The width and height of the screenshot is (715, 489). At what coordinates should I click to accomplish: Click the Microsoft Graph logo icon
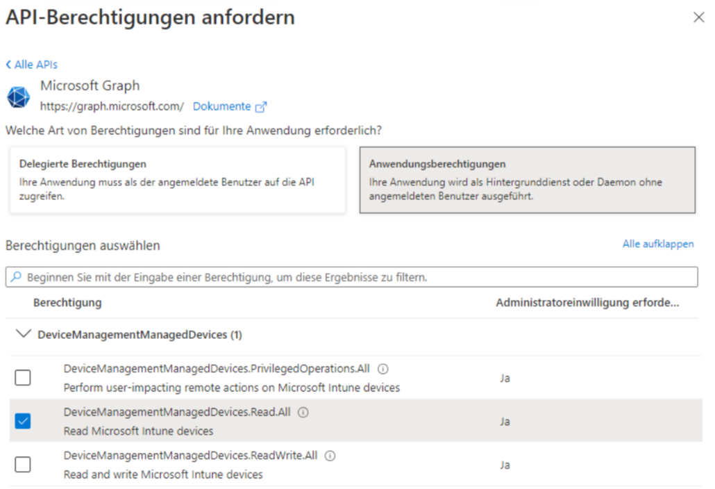[x=18, y=97]
